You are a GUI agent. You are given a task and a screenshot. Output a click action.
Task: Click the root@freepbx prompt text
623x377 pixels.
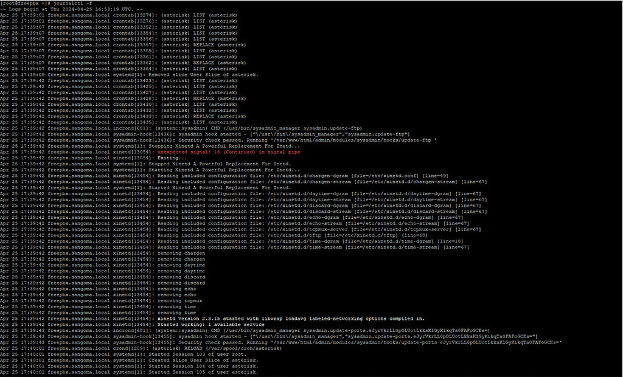[x=18, y=2]
